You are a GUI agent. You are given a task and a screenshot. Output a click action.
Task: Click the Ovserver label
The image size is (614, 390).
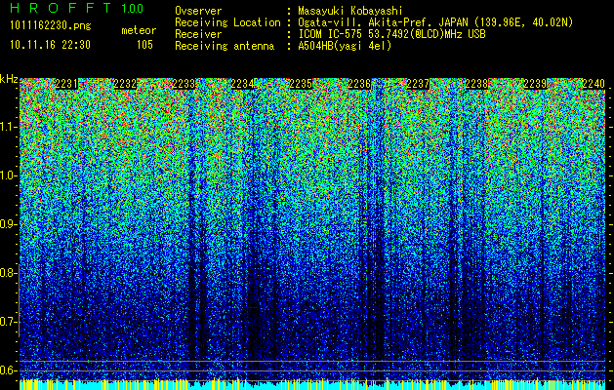pyautogui.click(x=198, y=11)
